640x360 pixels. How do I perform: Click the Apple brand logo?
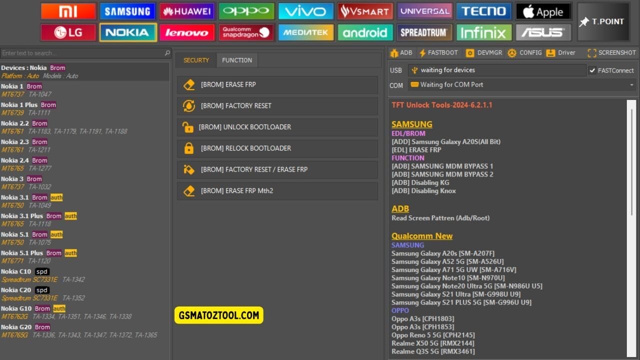coord(543,11)
